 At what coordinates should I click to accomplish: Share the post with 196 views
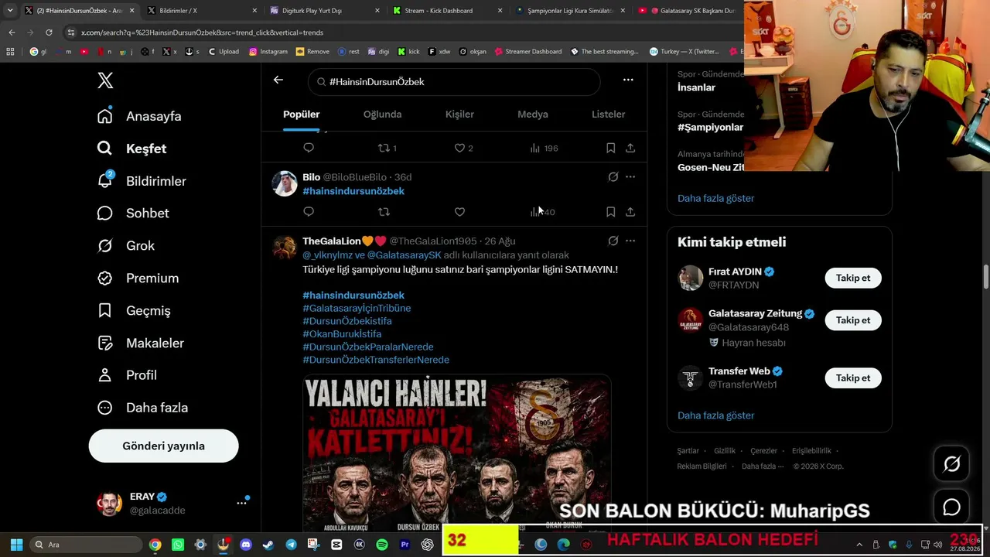click(630, 148)
